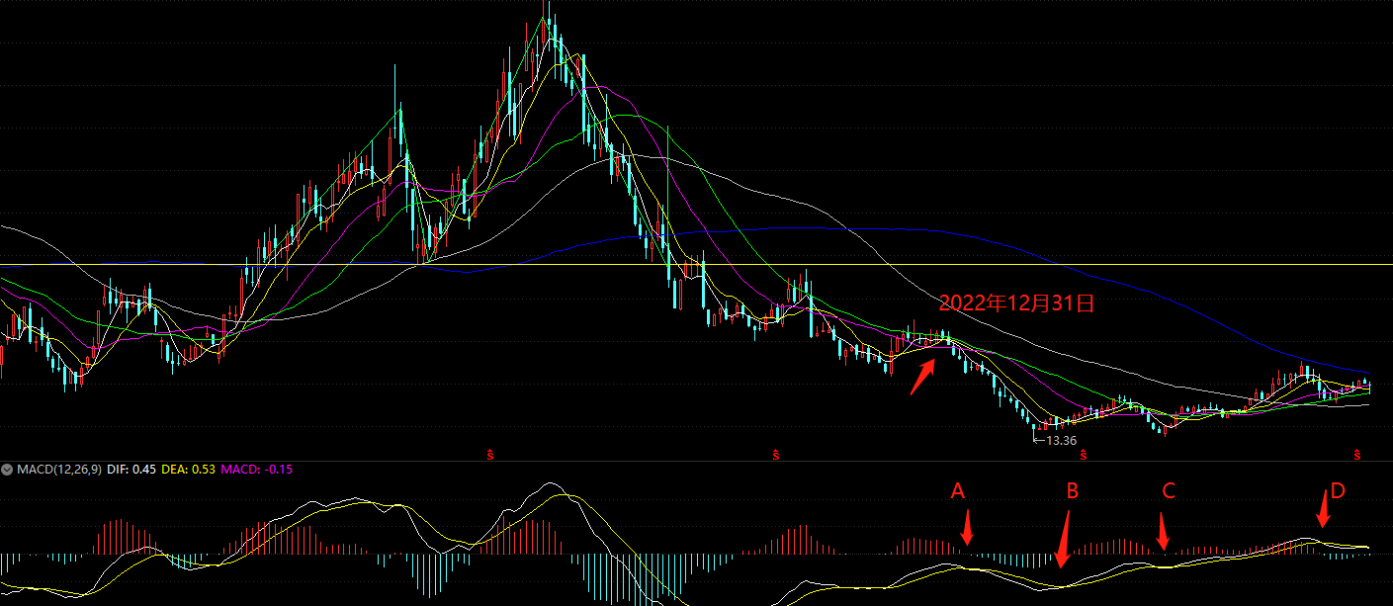
Task: Pick the red letter D annotation
Action: click(1338, 490)
